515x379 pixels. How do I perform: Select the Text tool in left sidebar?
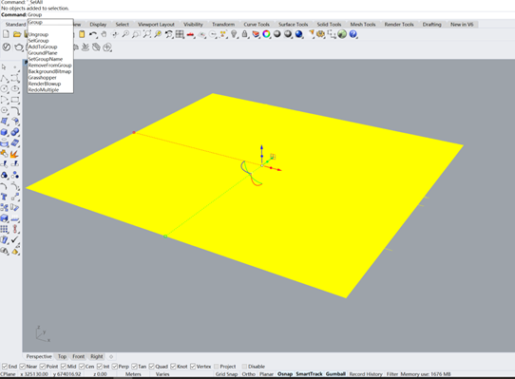pyautogui.click(x=4, y=197)
